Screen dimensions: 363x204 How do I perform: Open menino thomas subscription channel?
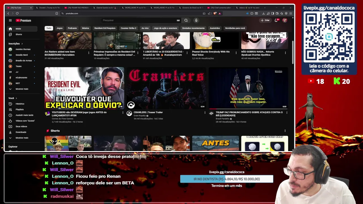(22, 49)
